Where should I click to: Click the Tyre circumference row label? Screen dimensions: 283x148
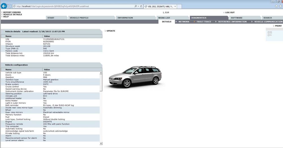click(15, 82)
